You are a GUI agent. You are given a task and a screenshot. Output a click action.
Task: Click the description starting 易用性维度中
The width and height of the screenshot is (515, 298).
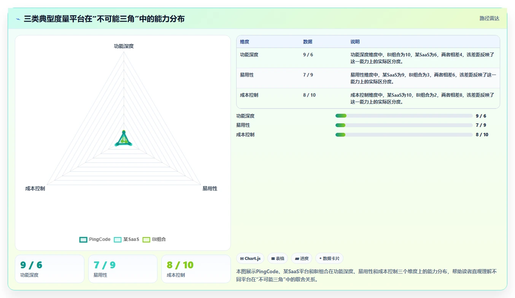[423, 78]
